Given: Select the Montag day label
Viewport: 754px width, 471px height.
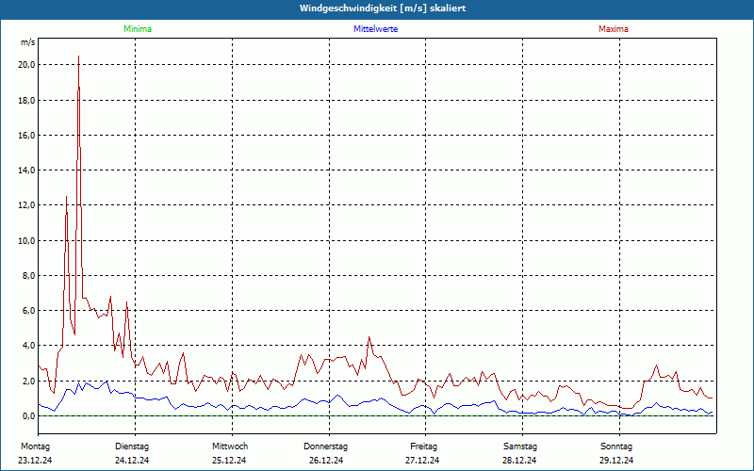Looking at the screenshot, I should (x=35, y=446).
